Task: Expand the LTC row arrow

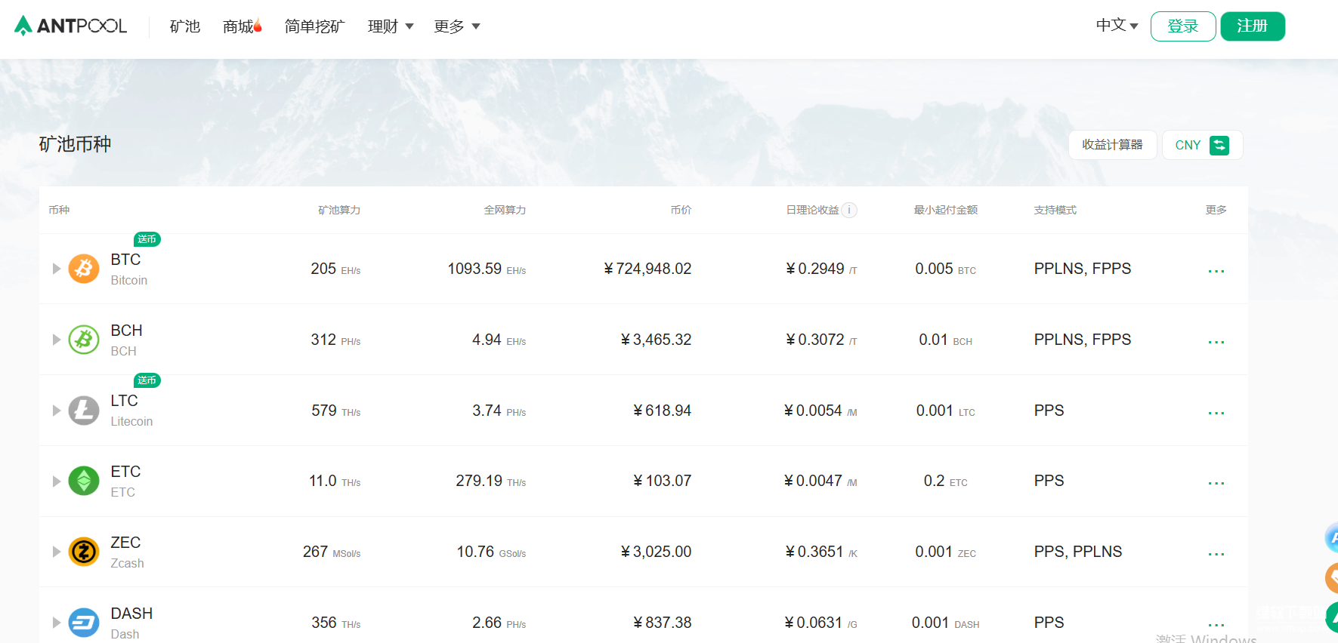Action: tap(57, 411)
